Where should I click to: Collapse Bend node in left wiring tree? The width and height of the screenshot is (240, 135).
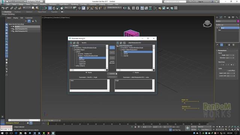76,52
